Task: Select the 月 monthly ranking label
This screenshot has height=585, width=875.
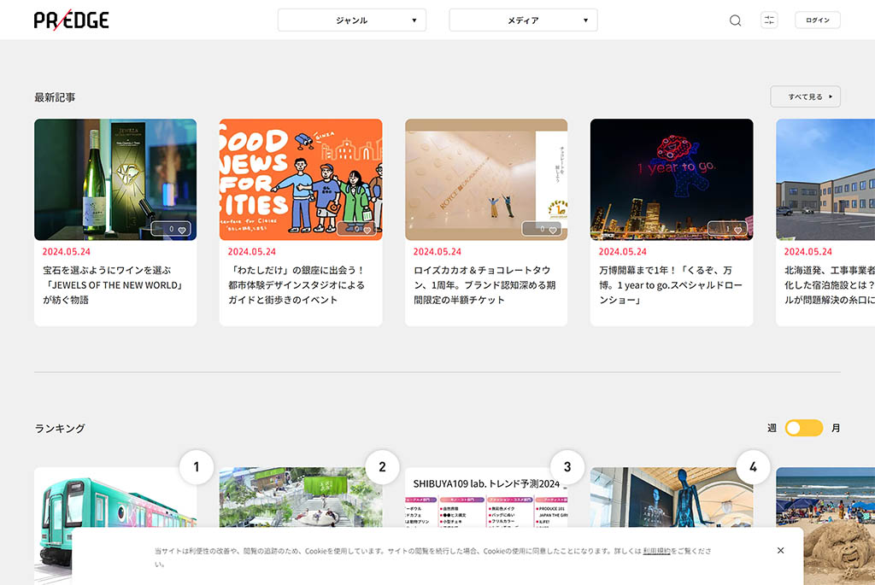Action: tap(836, 428)
